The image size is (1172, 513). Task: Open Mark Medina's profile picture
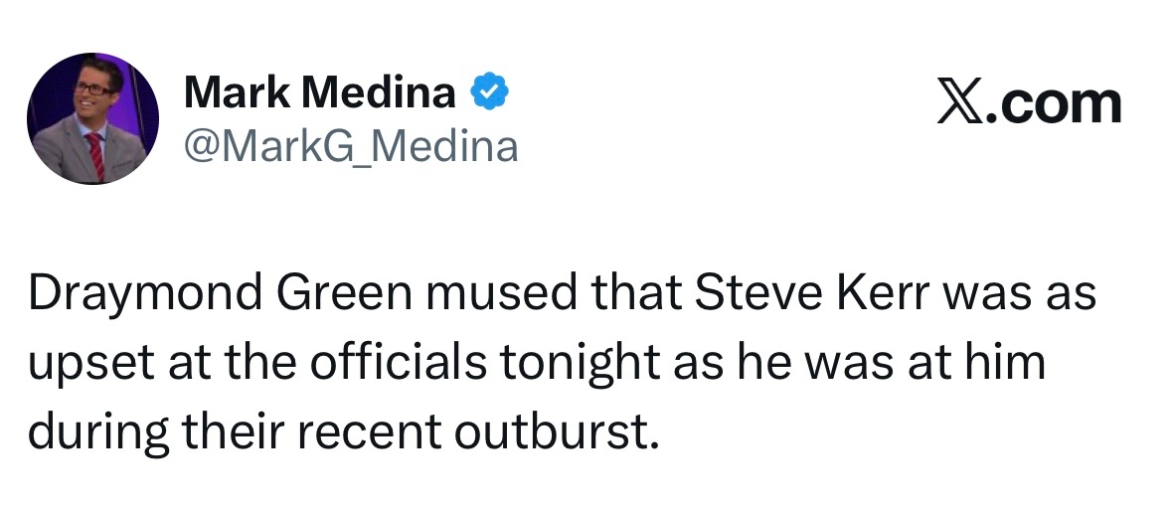[92, 118]
